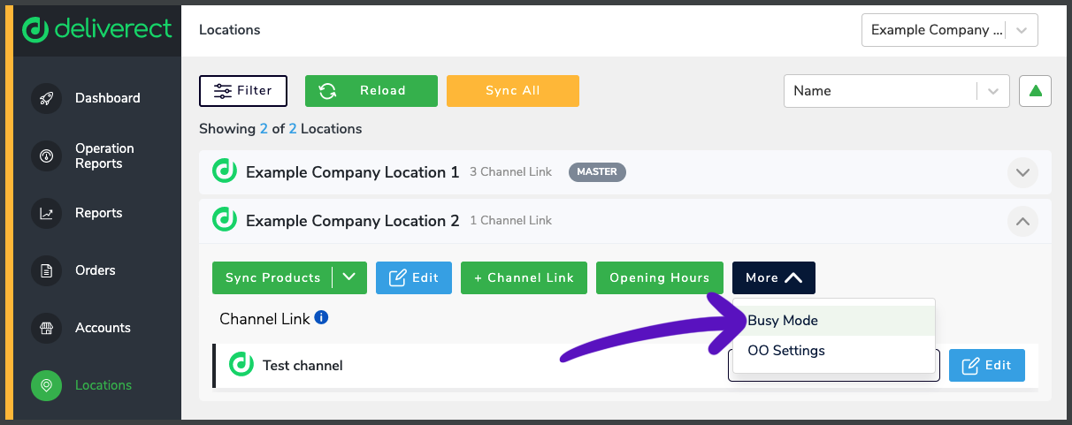Viewport: 1072px width, 425px height.
Task: Click the Locations pin icon
Action: (46, 385)
